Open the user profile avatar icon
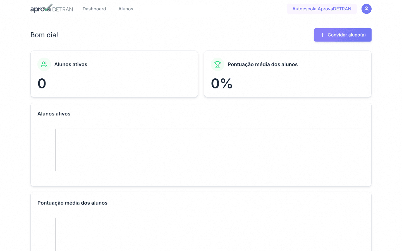This screenshot has height=251, width=402. pos(366,9)
